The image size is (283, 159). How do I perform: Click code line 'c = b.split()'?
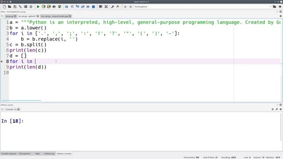click(28, 45)
